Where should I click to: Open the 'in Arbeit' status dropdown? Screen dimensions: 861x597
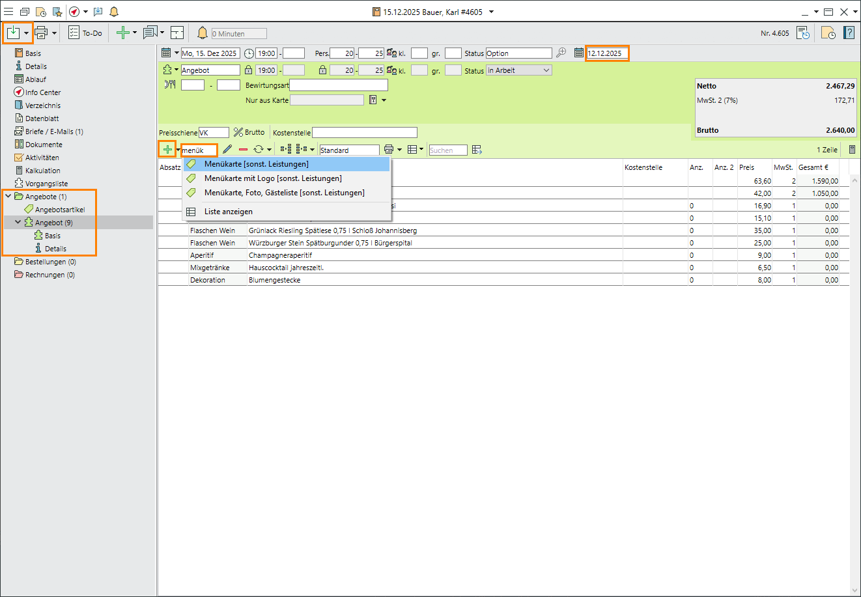coord(546,70)
